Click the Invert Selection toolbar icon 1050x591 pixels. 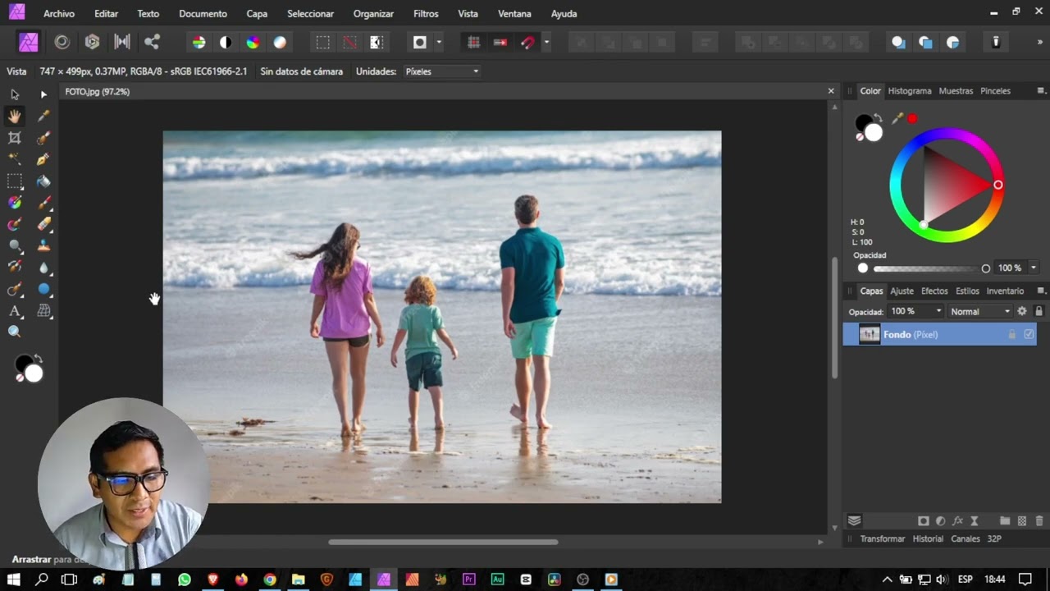coord(377,43)
